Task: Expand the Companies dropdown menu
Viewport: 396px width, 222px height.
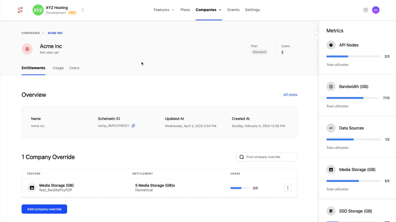Action: click(209, 10)
